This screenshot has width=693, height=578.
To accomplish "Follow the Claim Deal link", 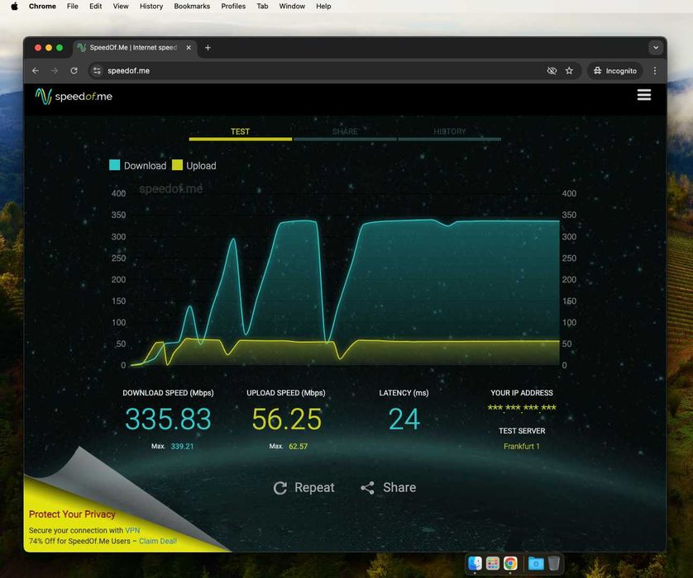I will (158, 541).
